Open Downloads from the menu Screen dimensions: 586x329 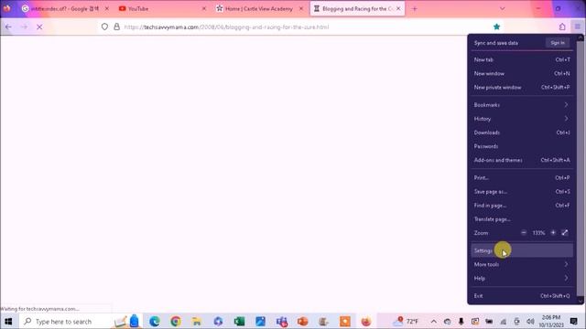coord(522,133)
